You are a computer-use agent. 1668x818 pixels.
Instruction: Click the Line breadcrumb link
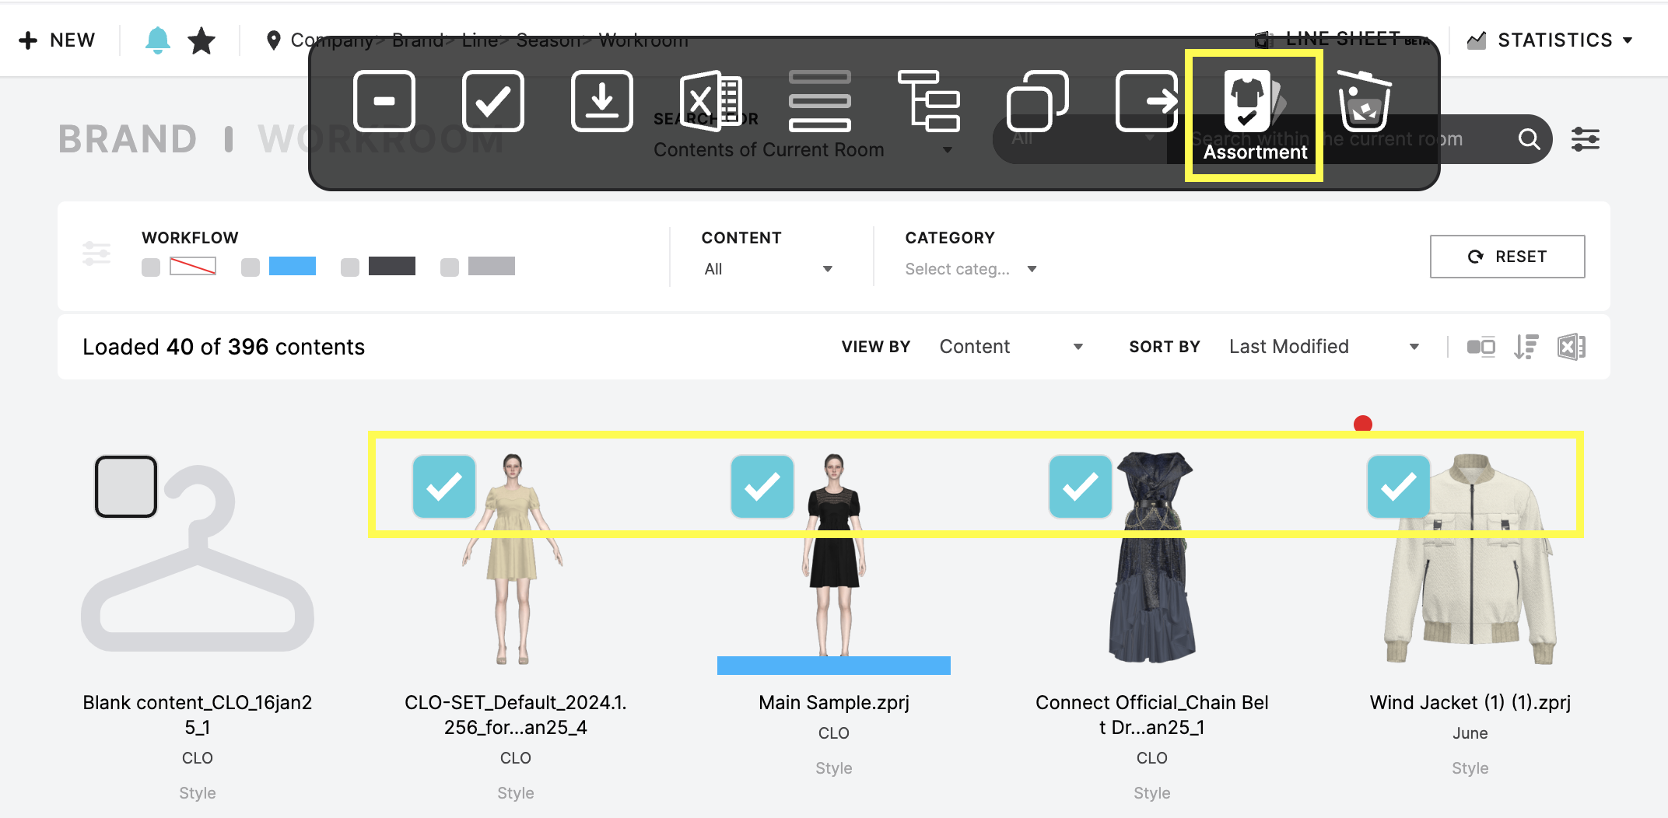[x=480, y=40]
